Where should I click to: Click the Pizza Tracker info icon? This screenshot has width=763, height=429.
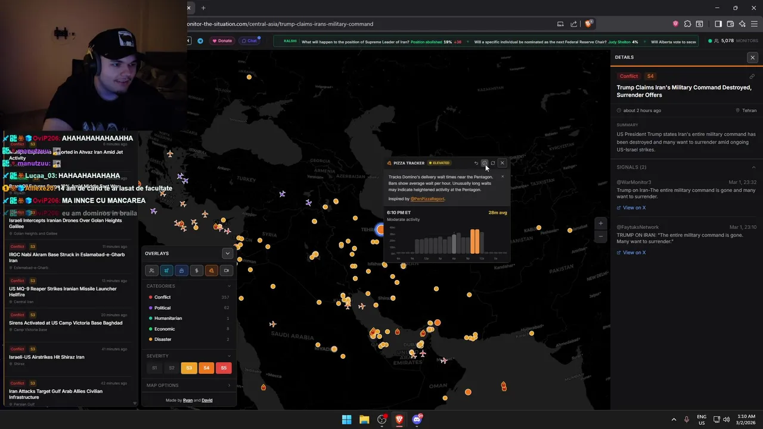485,163
